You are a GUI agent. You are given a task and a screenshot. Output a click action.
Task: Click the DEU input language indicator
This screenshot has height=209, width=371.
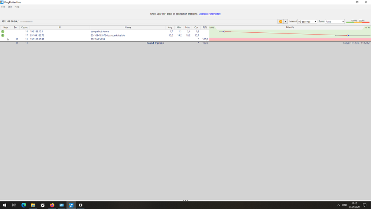(345, 205)
